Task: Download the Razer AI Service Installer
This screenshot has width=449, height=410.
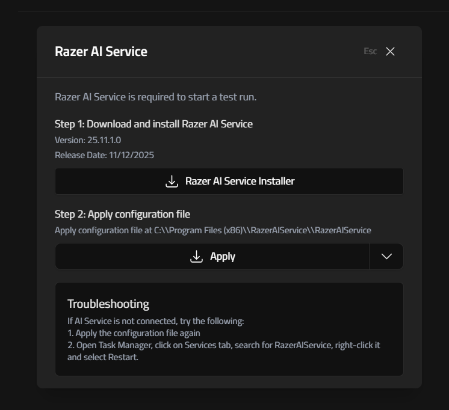Action: pos(229,181)
